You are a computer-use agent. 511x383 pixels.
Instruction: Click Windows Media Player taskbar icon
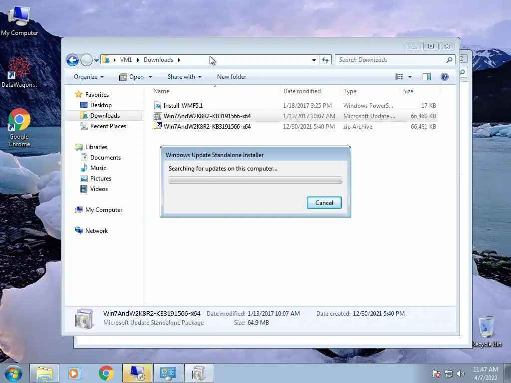(x=75, y=373)
